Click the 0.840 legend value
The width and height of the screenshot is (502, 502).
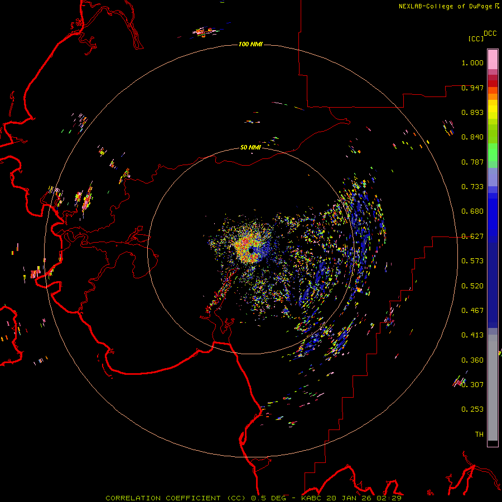pyautogui.click(x=472, y=137)
